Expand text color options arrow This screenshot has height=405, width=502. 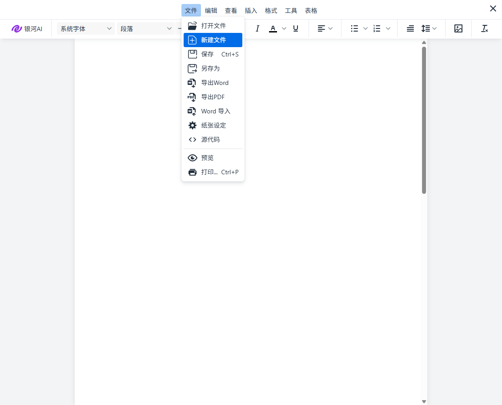pyautogui.click(x=284, y=29)
